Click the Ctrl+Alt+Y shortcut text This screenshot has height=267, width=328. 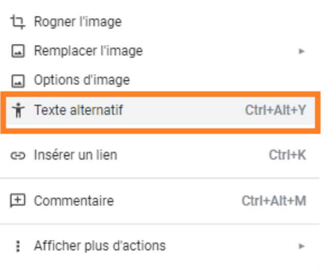(x=275, y=110)
